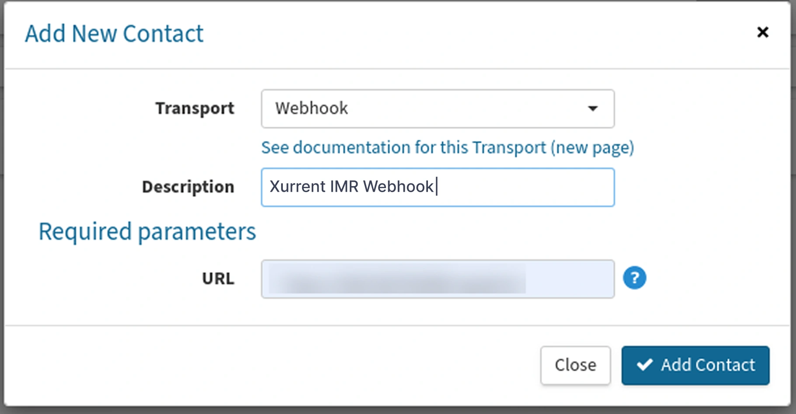
Task: Focus the URL input field
Action: pos(438,279)
